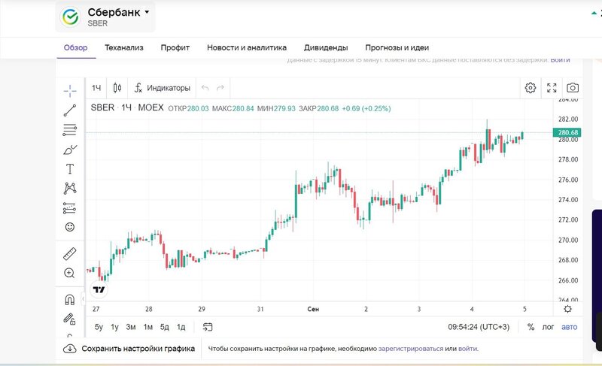Viewport: 602px width, 366px height.
Task: Click the cloud save icon
Action: pyautogui.click(x=69, y=349)
